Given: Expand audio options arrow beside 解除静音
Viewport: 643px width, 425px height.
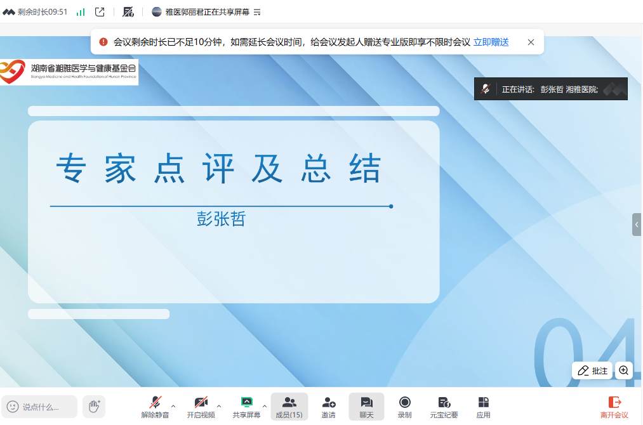Looking at the screenshot, I should pyautogui.click(x=173, y=406).
